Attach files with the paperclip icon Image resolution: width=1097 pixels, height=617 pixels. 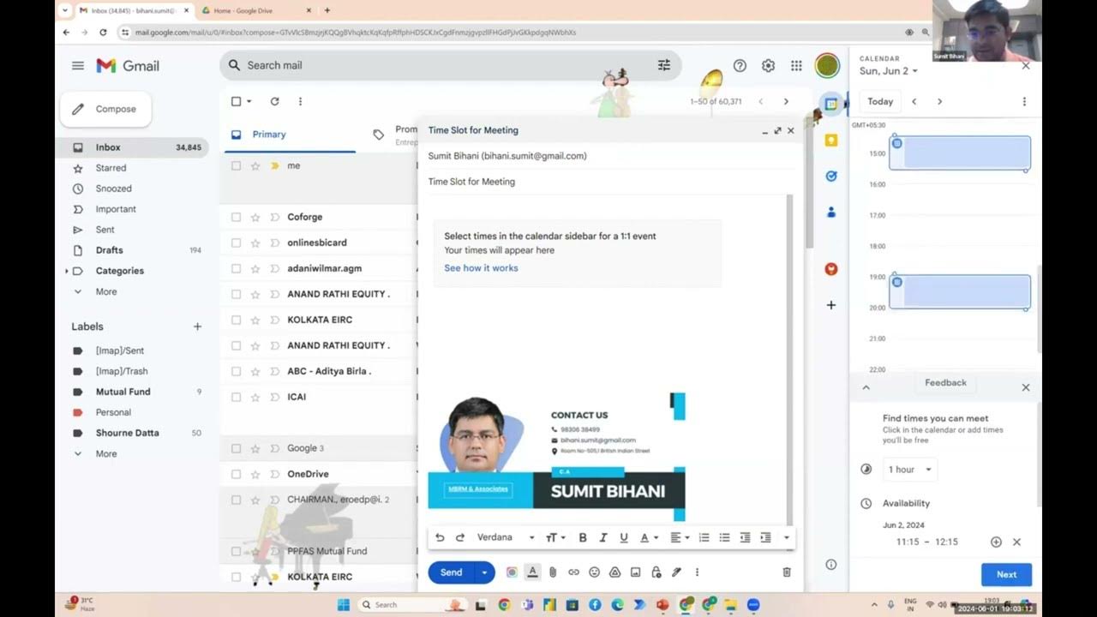[553, 572]
